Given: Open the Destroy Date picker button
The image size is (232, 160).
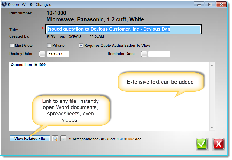Looking at the screenshot, I should point(42,54).
